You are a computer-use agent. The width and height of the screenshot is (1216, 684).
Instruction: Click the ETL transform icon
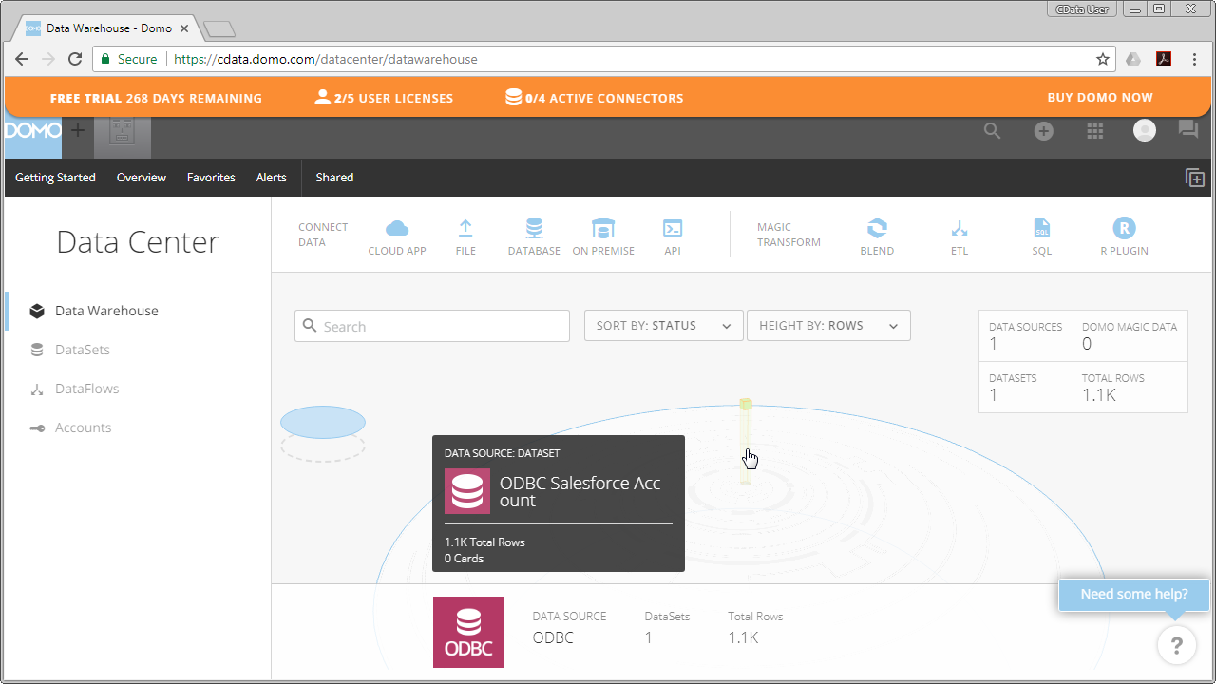959,229
